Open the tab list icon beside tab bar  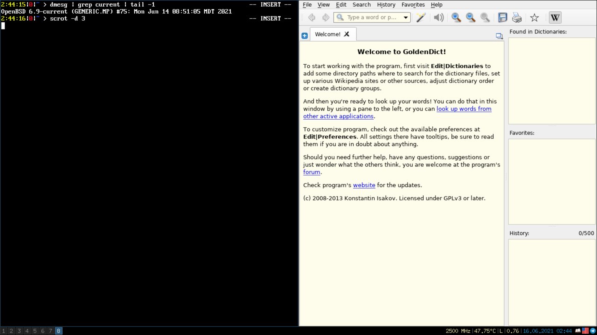point(499,36)
